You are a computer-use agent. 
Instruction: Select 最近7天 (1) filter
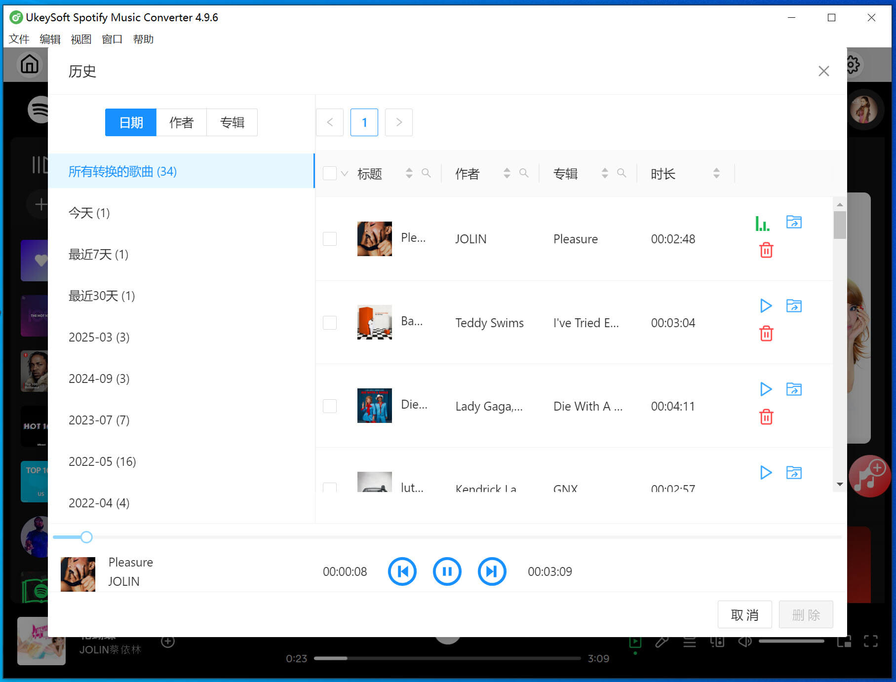click(181, 254)
